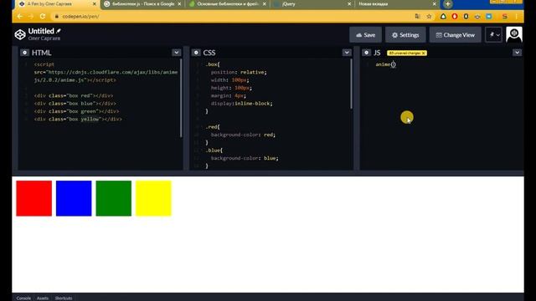Switch to the jQuery tab
The width and height of the screenshot is (536, 301).
pyautogui.click(x=312, y=4)
